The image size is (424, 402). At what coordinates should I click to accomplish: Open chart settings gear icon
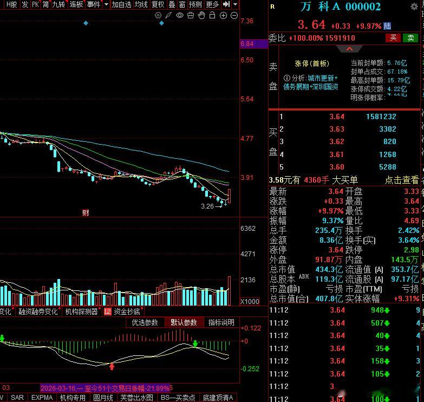[x=158, y=15]
